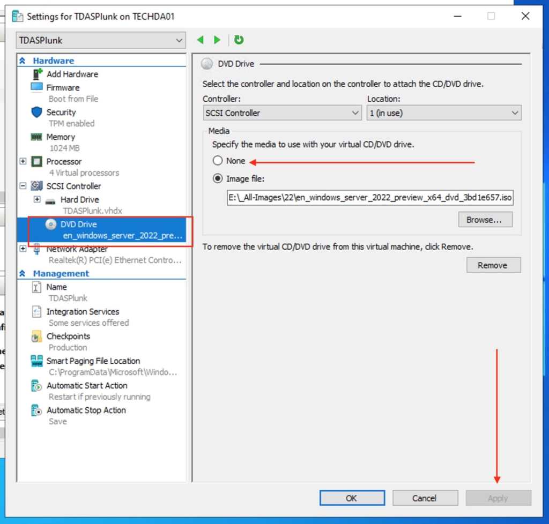Select the Automatic Start Action icon
The height and width of the screenshot is (524, 549).
37,386
